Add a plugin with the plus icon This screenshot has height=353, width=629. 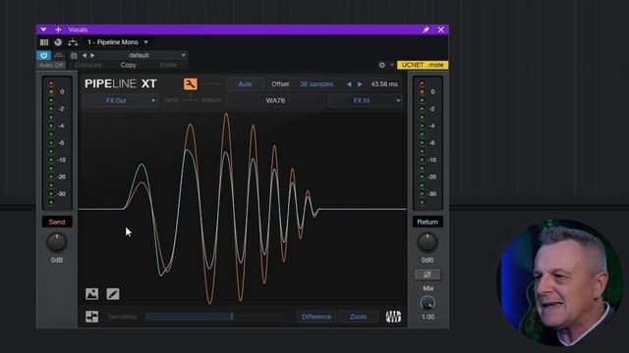point(58,29)
